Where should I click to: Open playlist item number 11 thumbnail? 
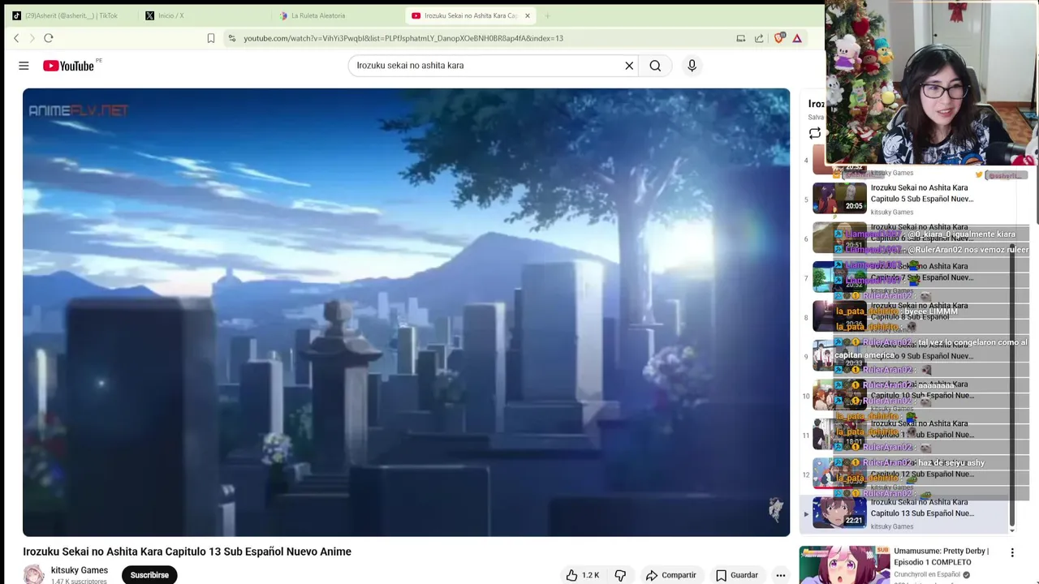point(839,435)
